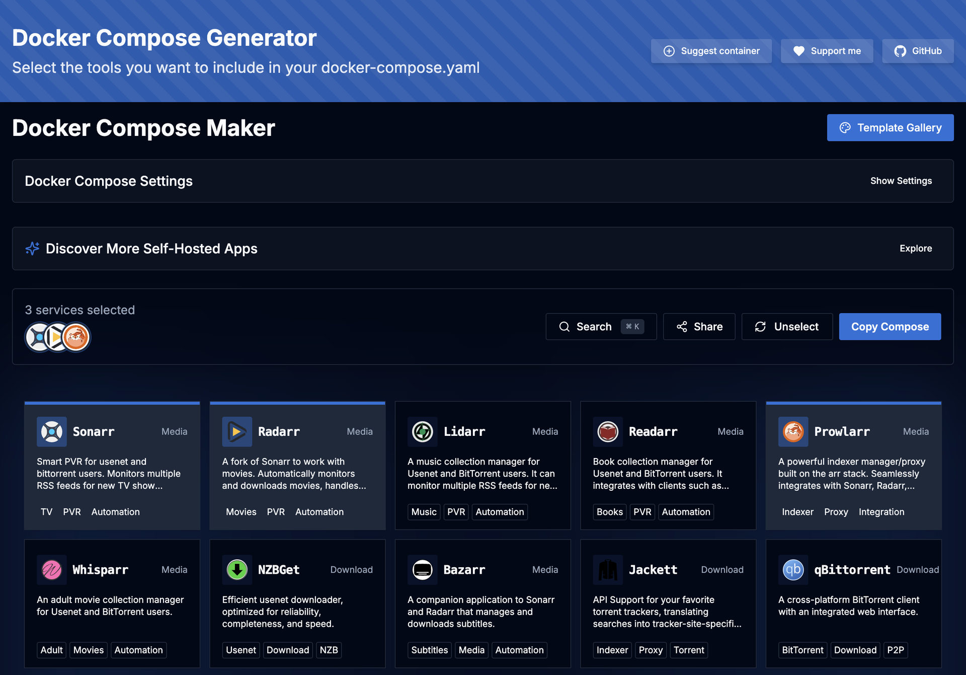Select the Readarr service card
The width and height of the screenshot is (966, 675).
coord(668,466)
